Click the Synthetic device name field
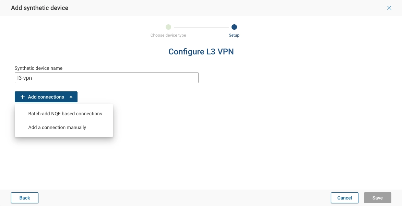Viewport: 402px width, 206px height. point(106,78)
